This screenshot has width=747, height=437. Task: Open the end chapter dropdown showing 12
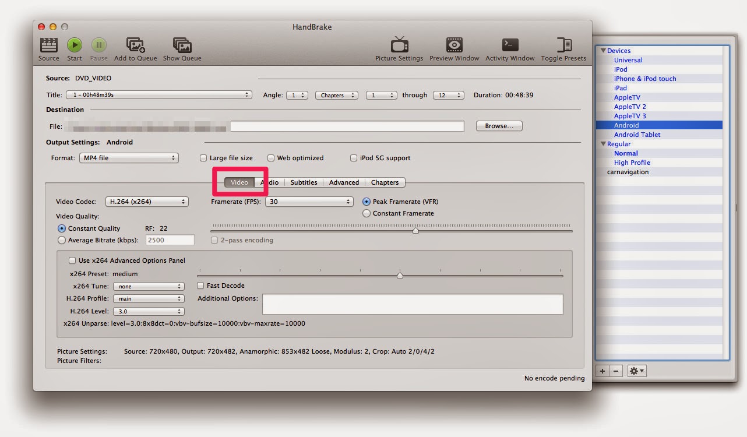449,95
